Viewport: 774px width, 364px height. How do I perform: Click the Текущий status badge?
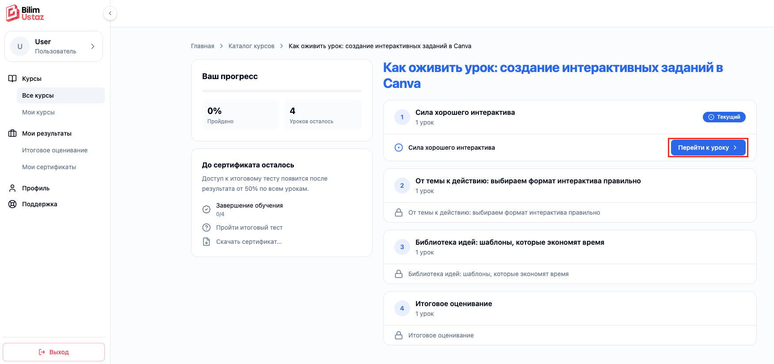pyautogui.click(x=724, y=117)
